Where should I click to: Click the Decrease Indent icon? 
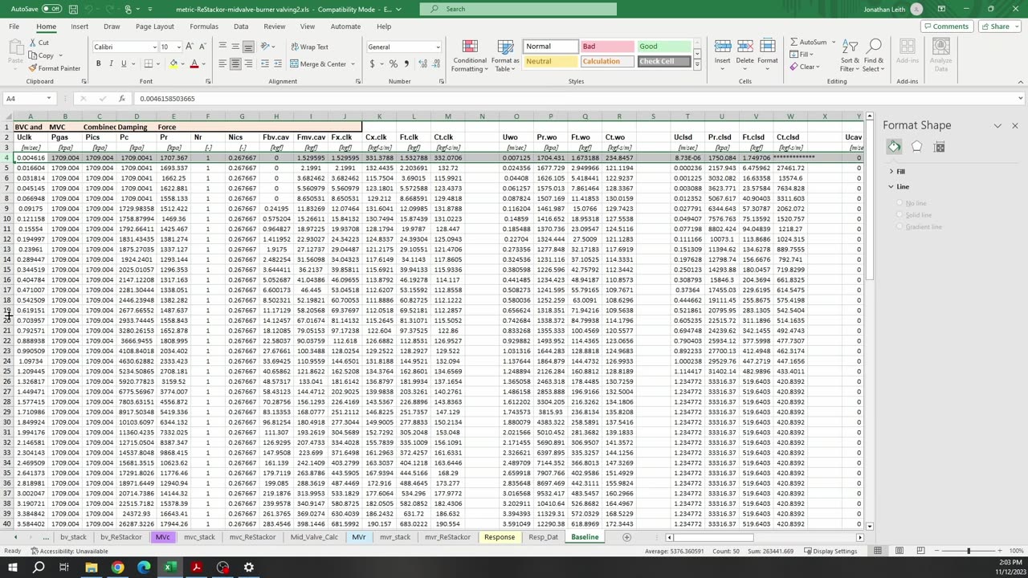(265, 64)
